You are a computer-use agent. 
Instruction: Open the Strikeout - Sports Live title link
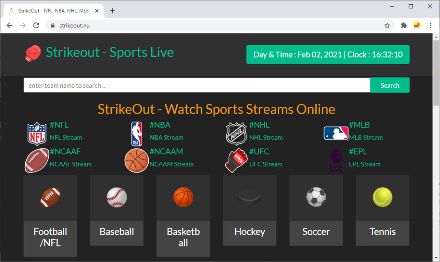click(110, 52)
